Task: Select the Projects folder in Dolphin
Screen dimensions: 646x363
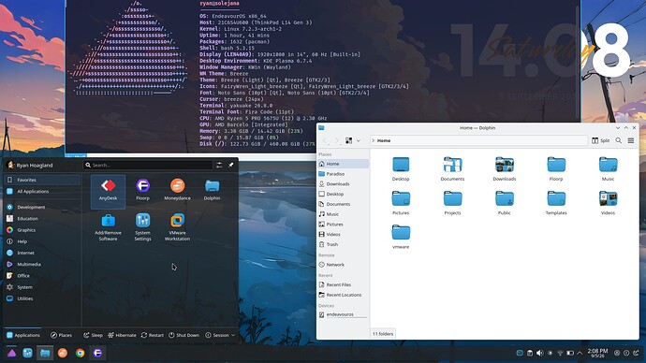Action: (x=452, y=203)
